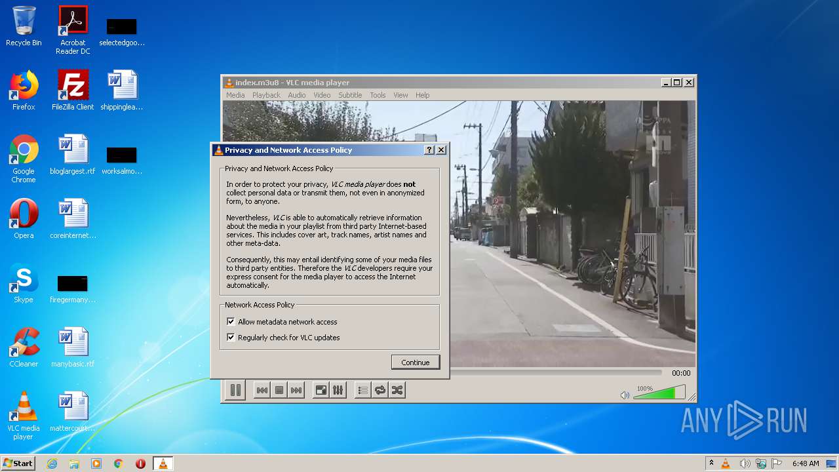
Task: Open Opera from the taskbar
Action: [140, 463]
